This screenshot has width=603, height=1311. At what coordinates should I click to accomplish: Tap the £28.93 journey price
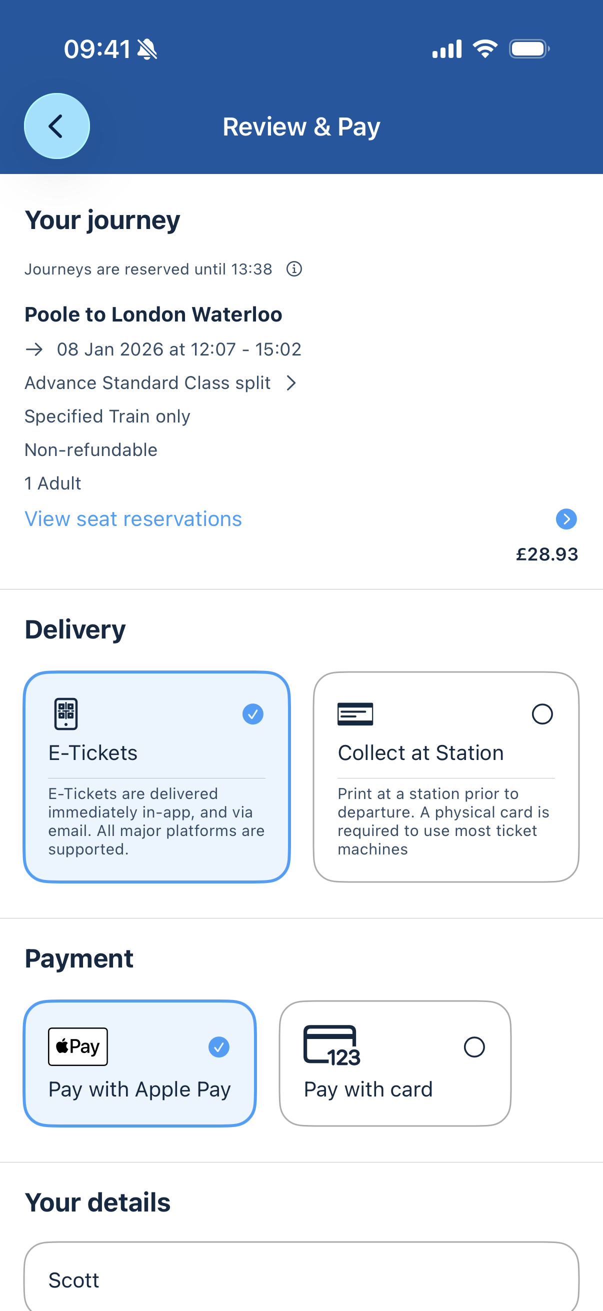click(547, 554)
